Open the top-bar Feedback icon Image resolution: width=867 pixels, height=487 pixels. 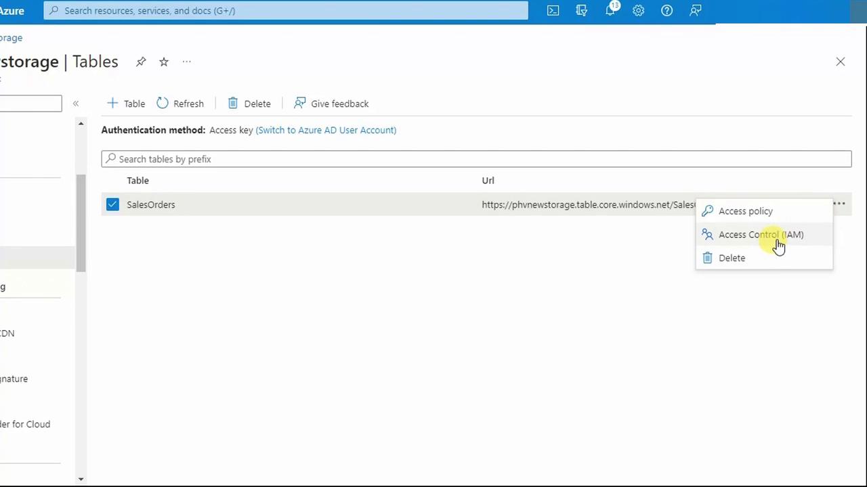[x=696, y=10]
